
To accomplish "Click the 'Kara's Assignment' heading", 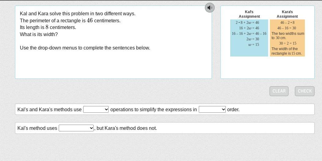I will [x=287, y=14].
